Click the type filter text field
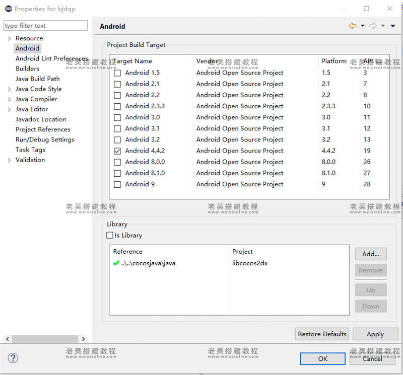403x375 pixels. (45, 26)
